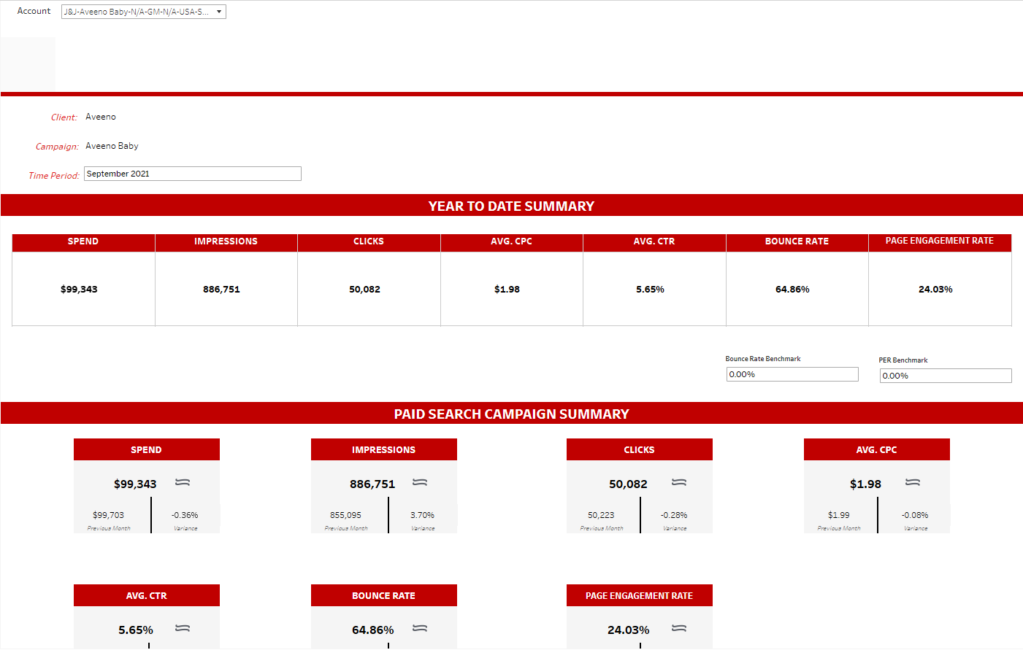
Task: Click trend icon beside Clicks 50,082 card
Action: click(x=679, y=483)
